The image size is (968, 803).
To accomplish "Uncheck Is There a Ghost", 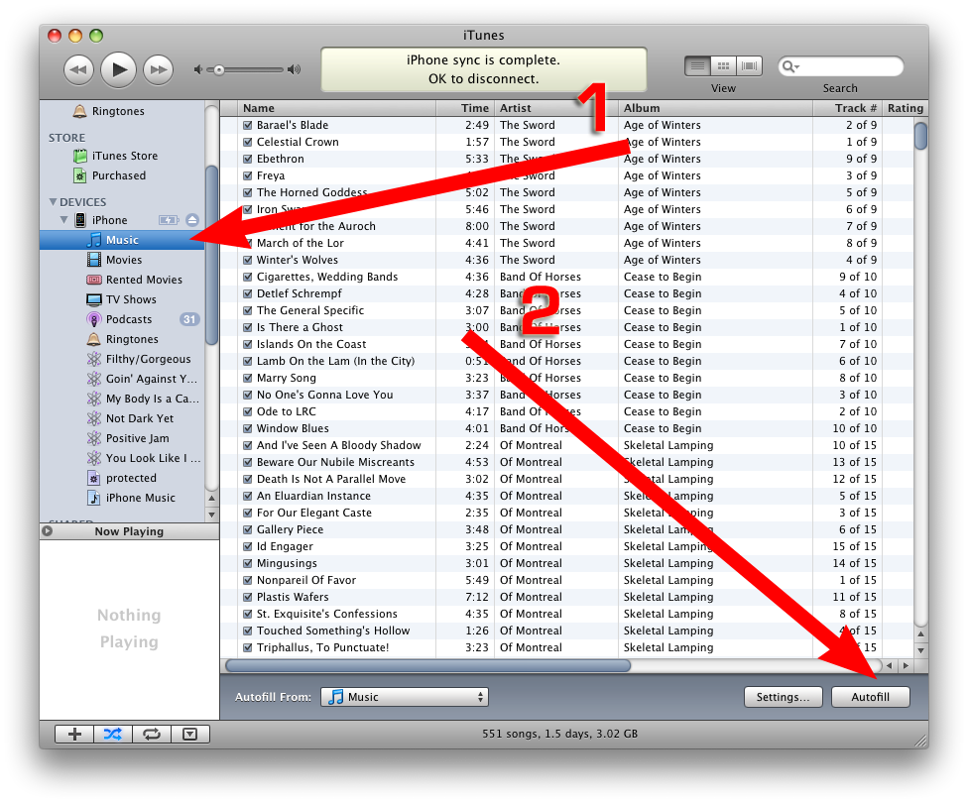I will click(248, 327).
